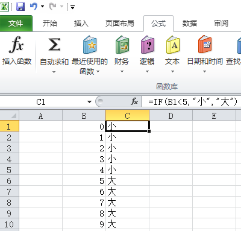Select row 8 header
This screenshot has height=231, width=241.
coord(10,203)
